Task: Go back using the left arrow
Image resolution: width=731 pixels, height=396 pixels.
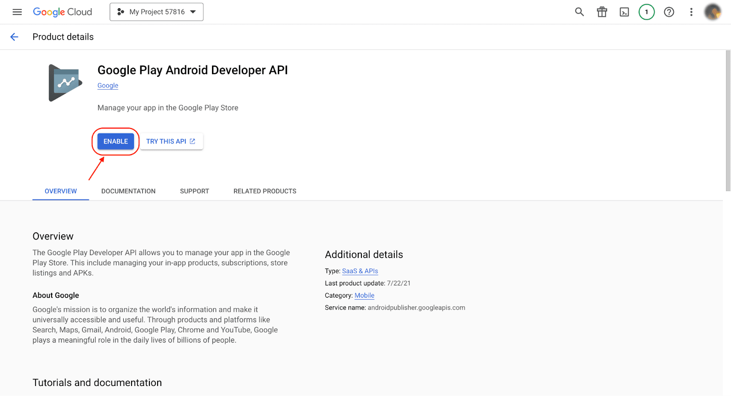Action: click(14, 37)
